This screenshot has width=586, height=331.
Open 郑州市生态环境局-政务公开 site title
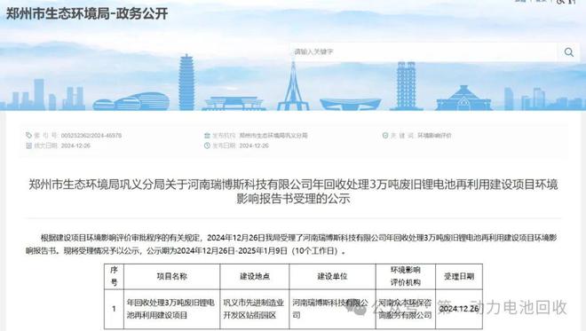[x=87, y=14]
